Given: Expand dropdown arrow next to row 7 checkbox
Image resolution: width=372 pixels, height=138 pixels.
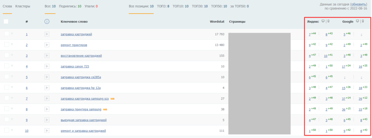Looking at the screenshot, I should [12, 98].
